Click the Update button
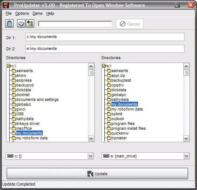The image size is (197, 190). [x=97, y=174]
